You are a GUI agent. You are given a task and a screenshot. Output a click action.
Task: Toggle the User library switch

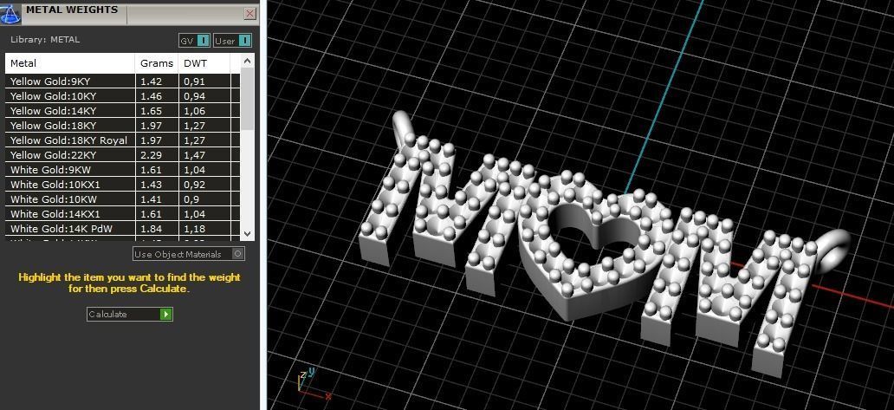244,41
